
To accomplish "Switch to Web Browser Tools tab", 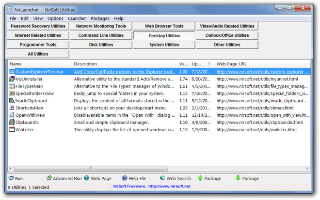I will coord(164,26).
